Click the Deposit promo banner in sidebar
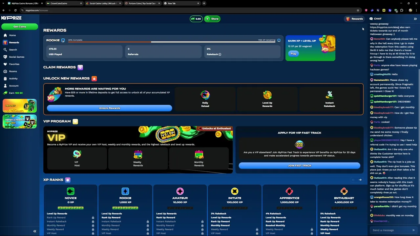Screen dimensions: 420x236 click(x=20, y=106)
